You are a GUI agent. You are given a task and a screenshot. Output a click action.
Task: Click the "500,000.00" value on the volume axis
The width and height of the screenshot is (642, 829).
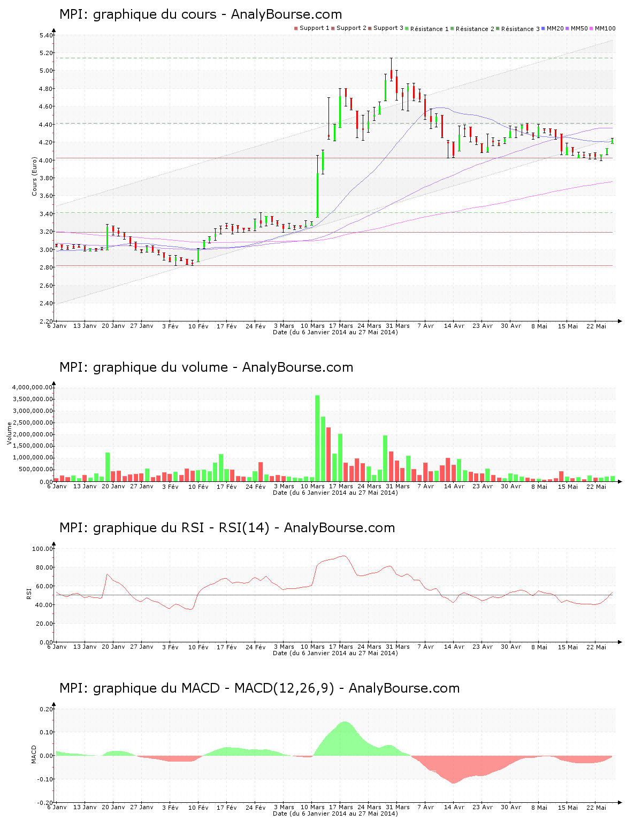pos(36,470)
